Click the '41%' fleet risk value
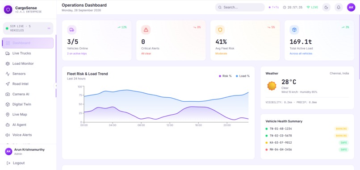This screenshot has height=170, width=360. [x=221, y=42]
